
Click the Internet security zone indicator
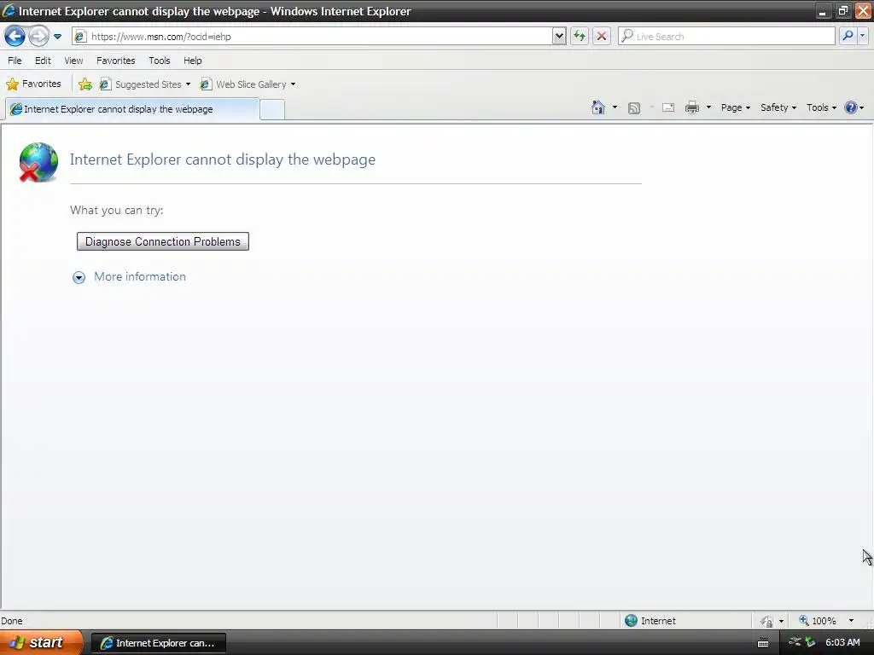click(x=650, y=621)
